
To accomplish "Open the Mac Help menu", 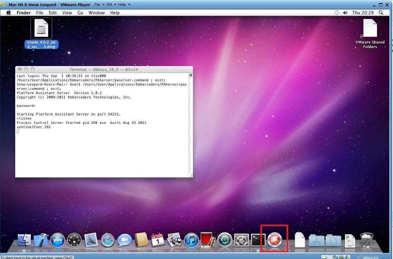I will 115,13.
